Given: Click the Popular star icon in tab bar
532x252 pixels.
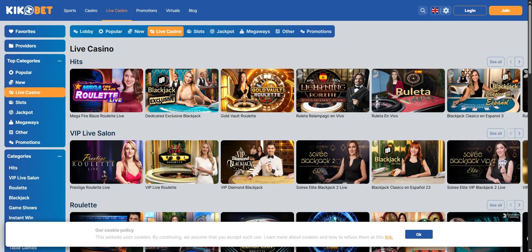Looking at the screenshot, I should point(101,31).
